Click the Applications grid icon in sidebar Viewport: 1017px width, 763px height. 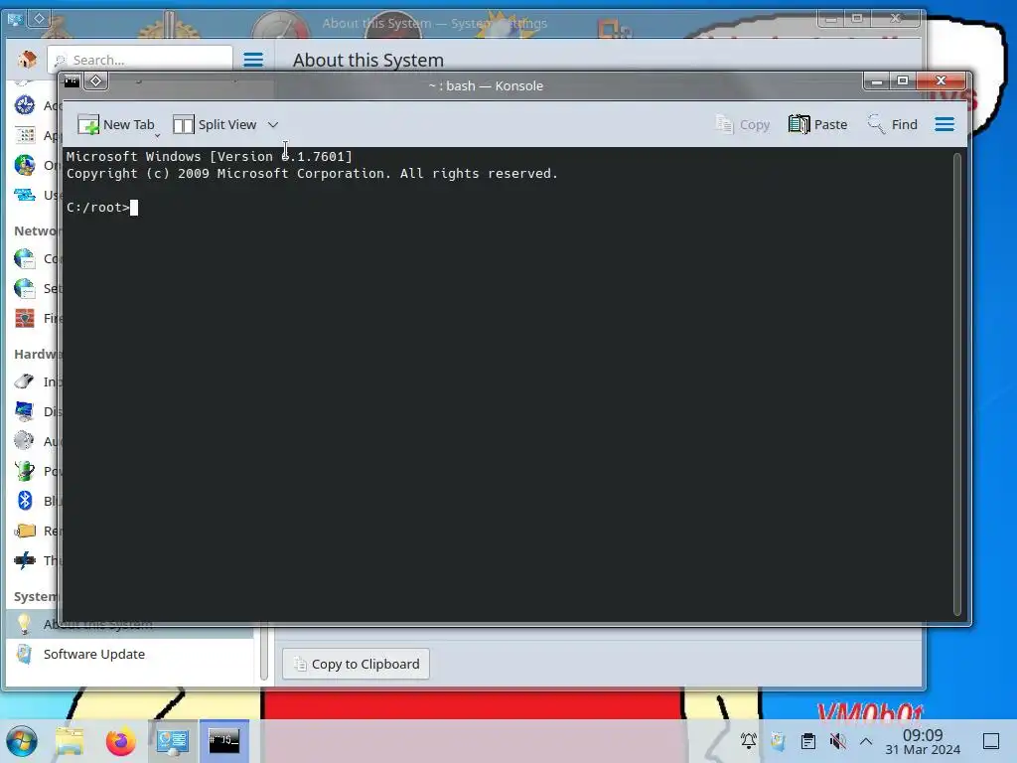tap(25, 135)
